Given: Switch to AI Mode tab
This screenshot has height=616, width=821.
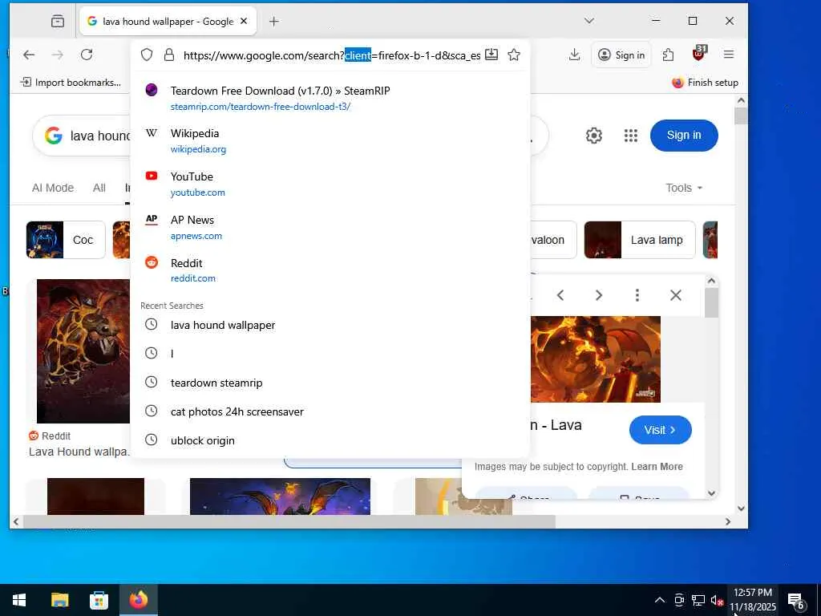Looking at the screenshot, I should [53, 188].
